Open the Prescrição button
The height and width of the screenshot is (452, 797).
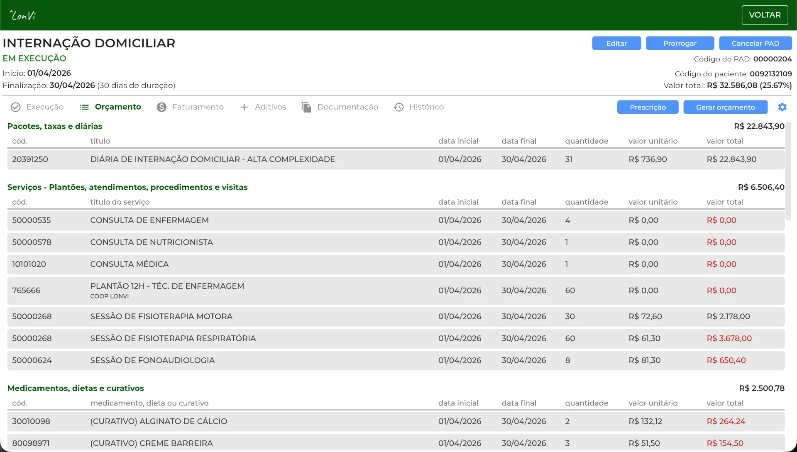[648, 107]
